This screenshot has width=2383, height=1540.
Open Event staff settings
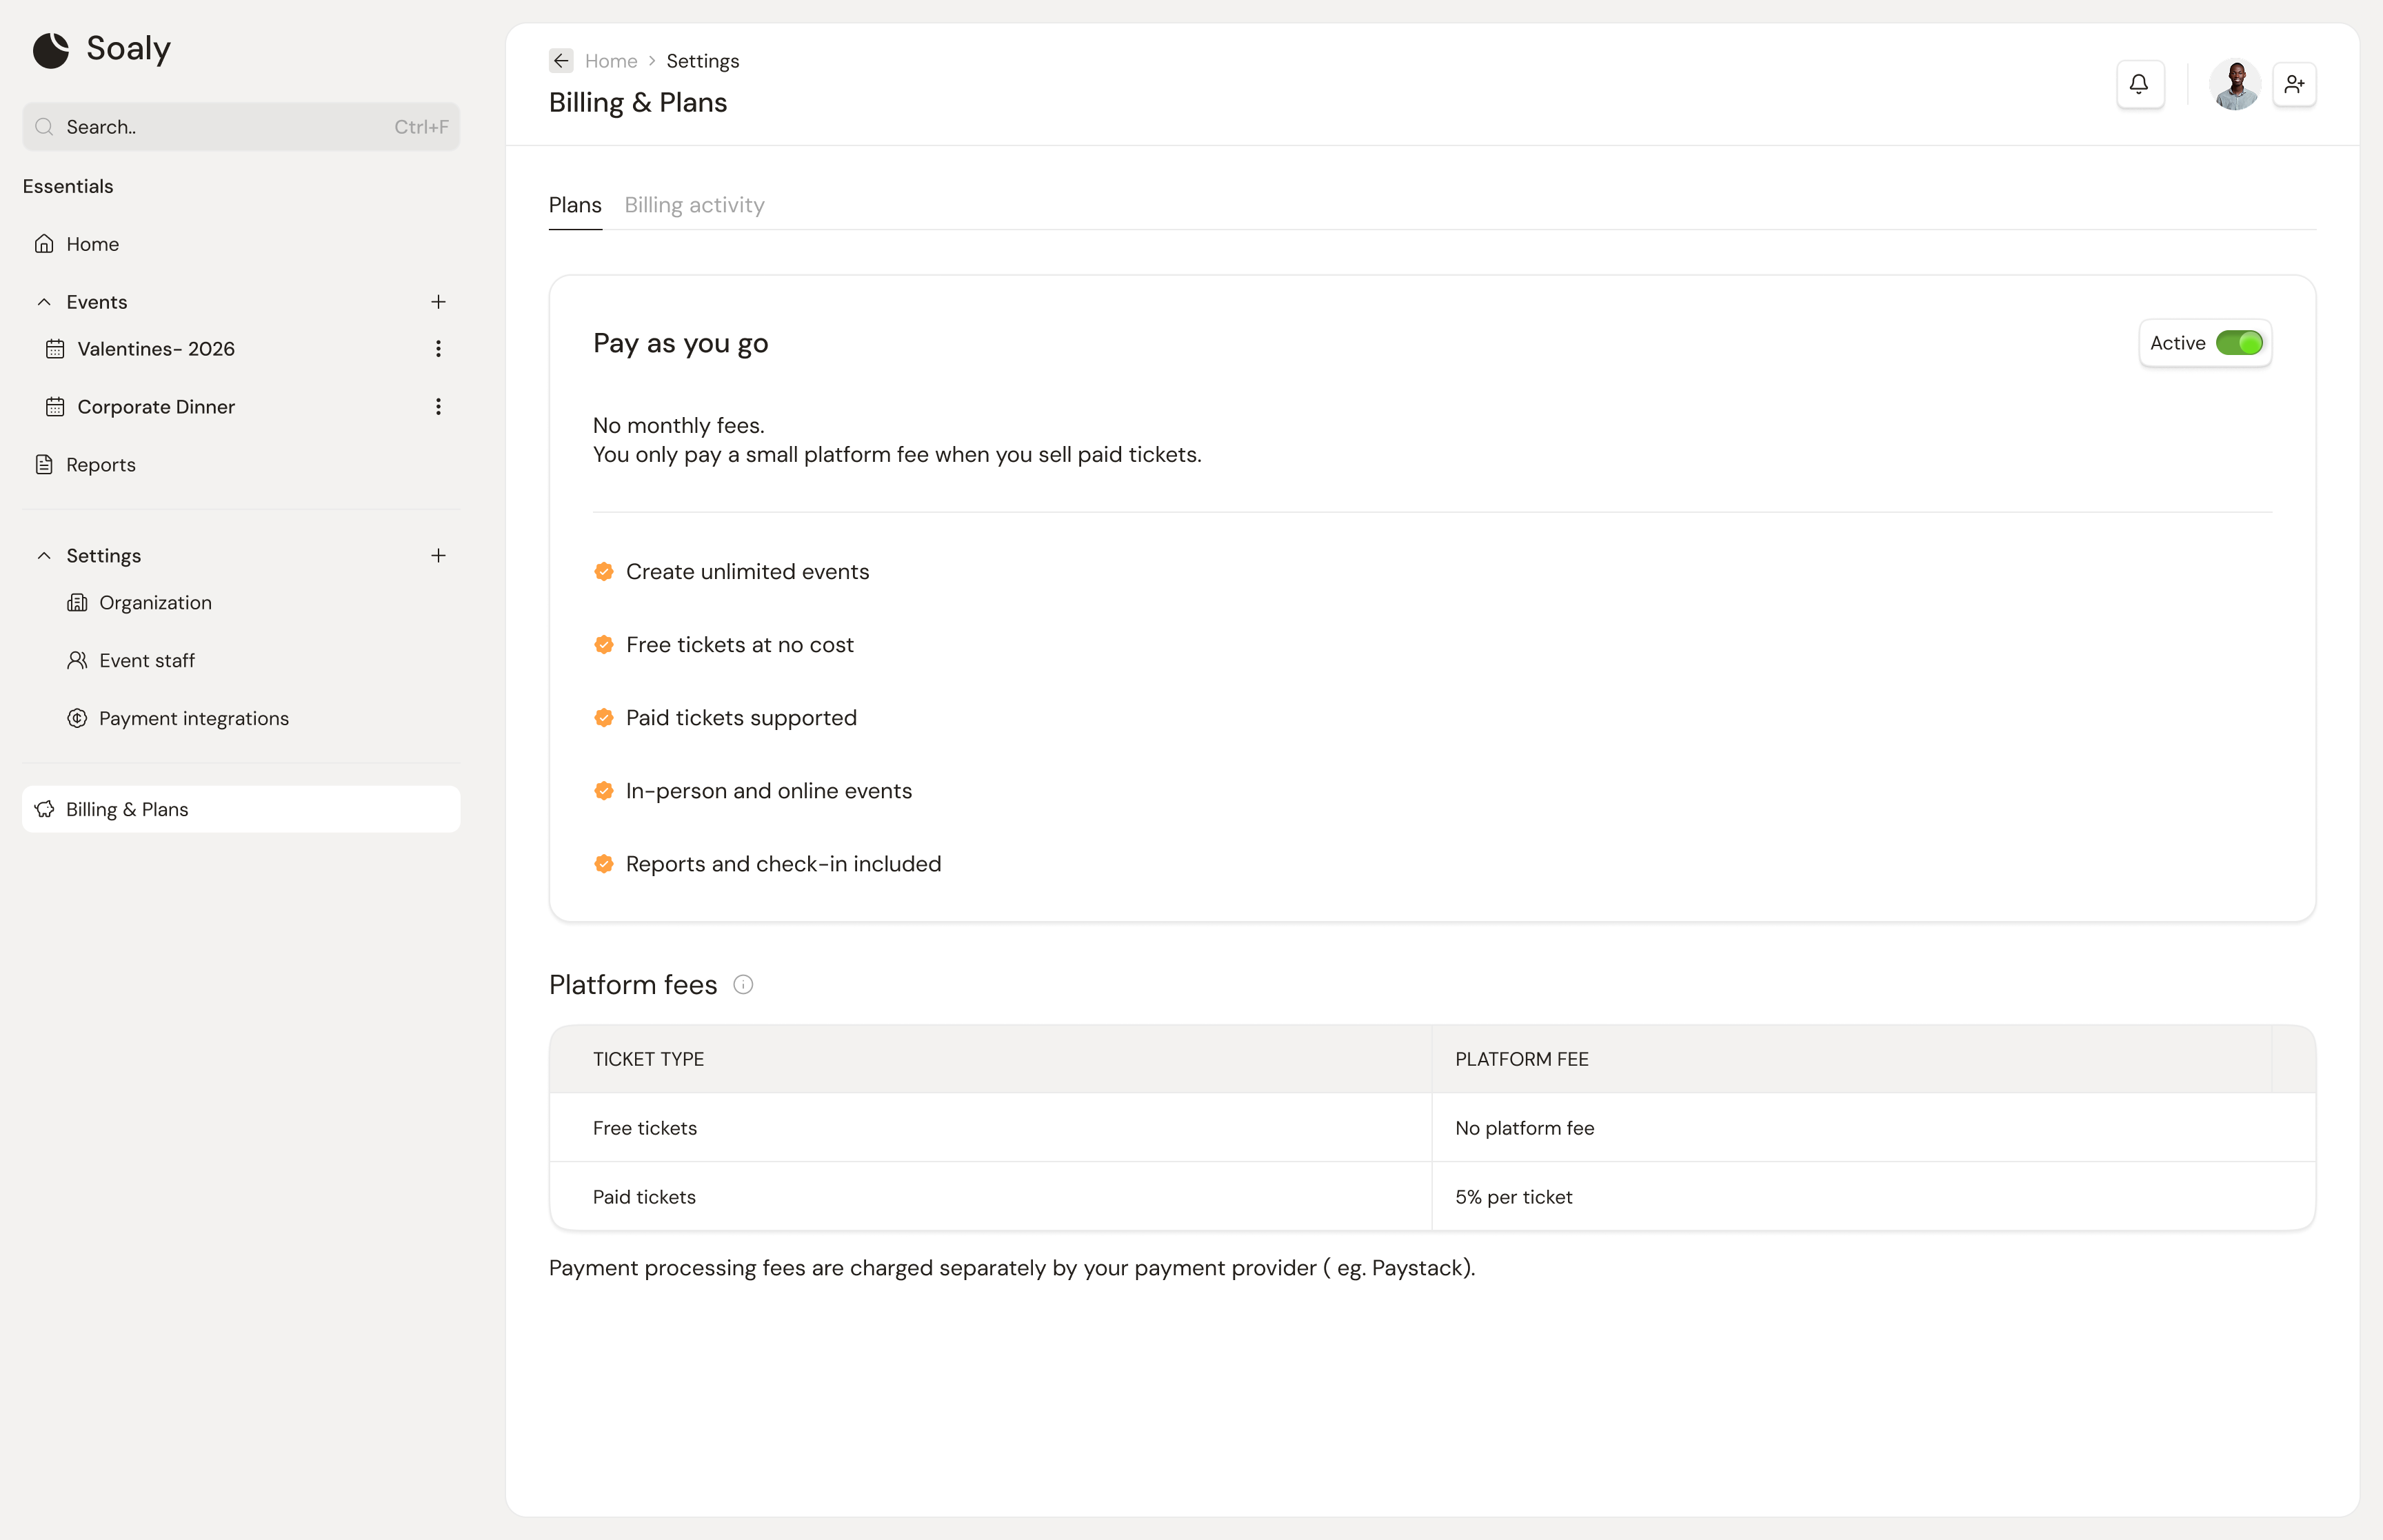pos(146,661)
